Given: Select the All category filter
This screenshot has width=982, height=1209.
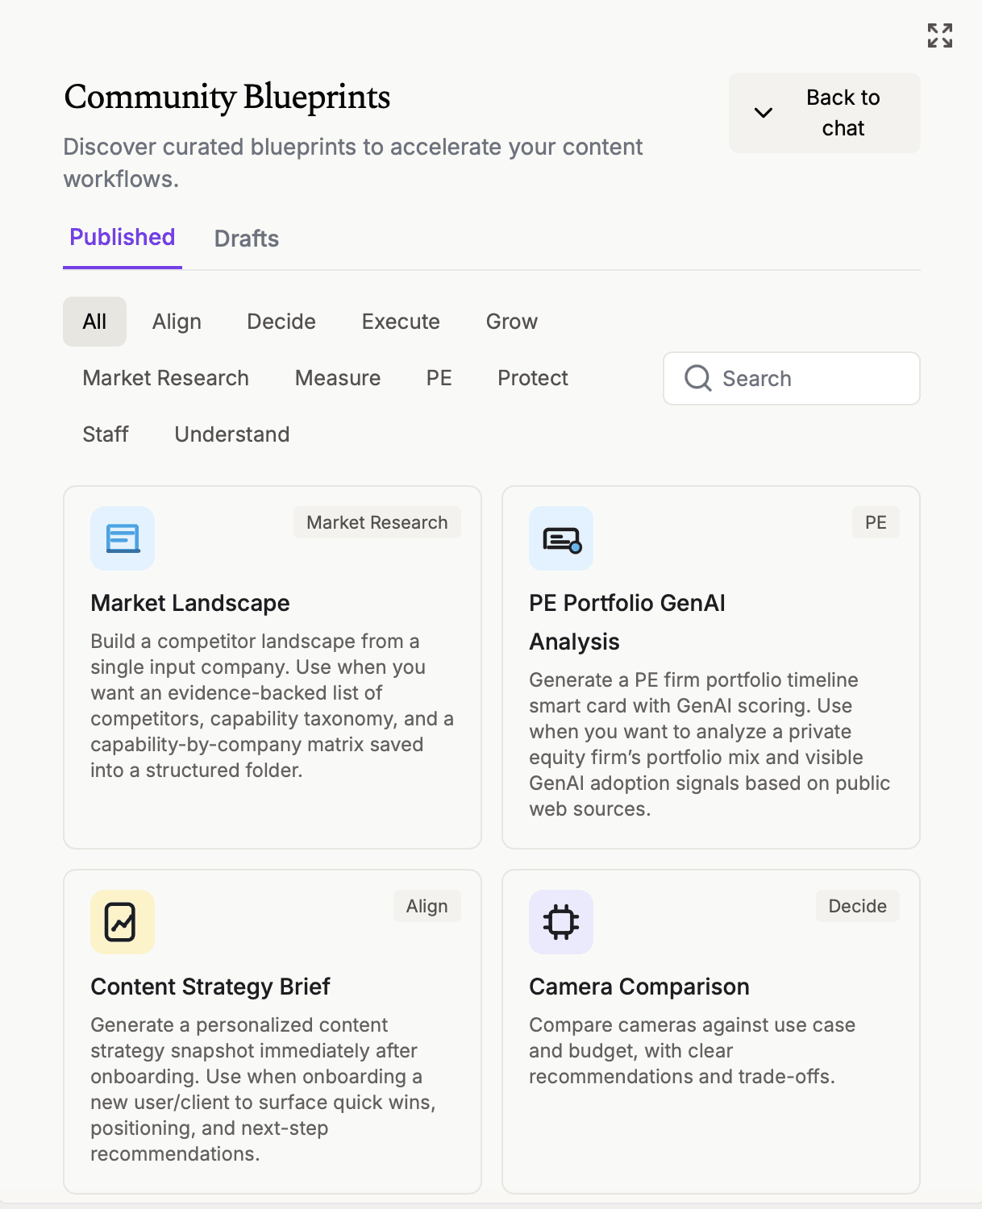Looking at the screenshot, I should pos(94,322).
